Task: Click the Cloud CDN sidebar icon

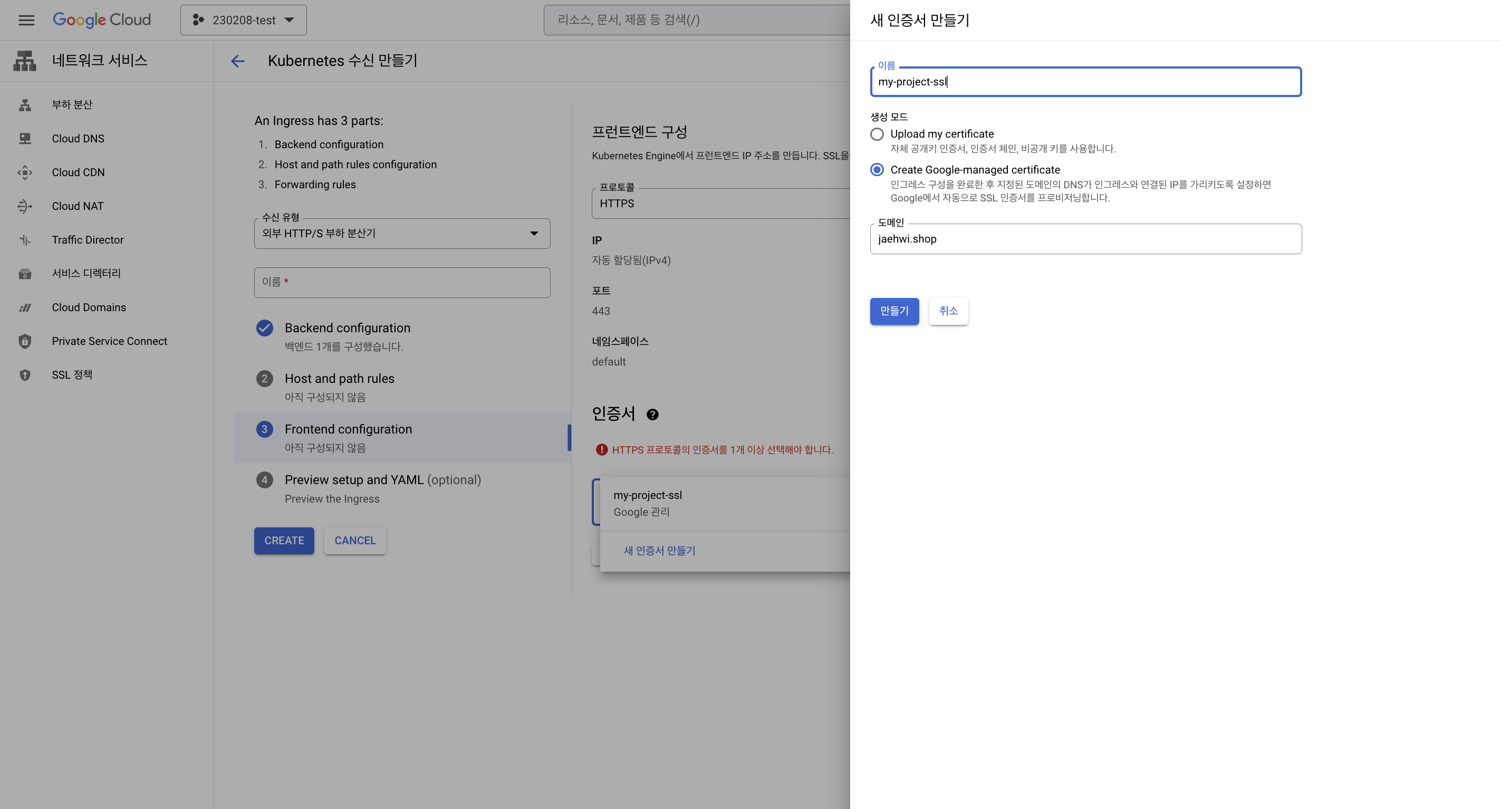Action: point(24,172)
